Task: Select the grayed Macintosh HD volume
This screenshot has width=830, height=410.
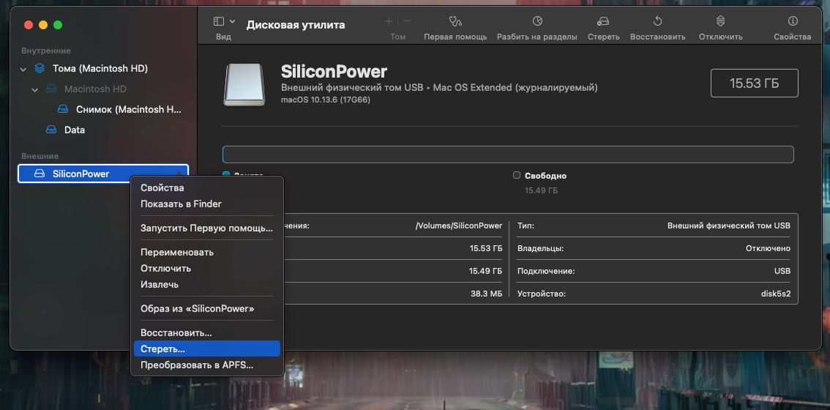Action: coord(95,89)
